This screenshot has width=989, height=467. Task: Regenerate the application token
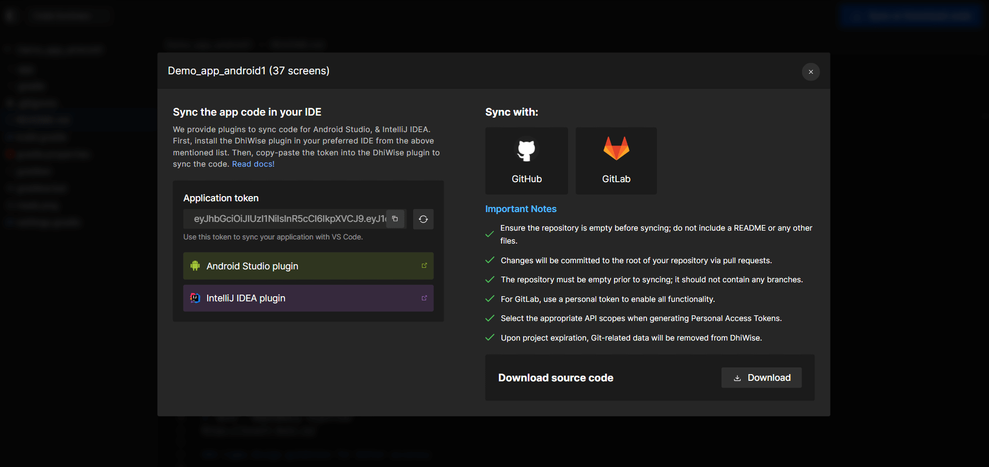[423, 219]
